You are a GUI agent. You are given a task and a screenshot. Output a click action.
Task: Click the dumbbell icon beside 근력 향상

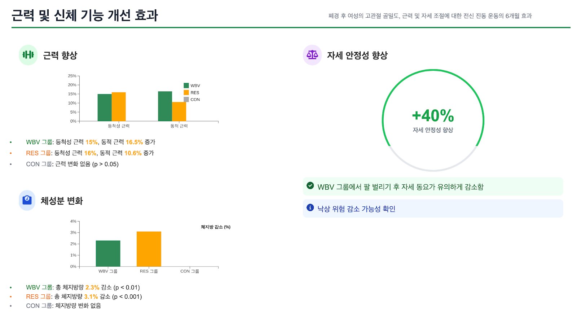28,55
